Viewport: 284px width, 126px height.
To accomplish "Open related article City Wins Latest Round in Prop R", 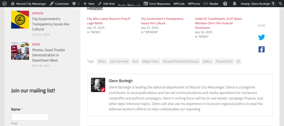I will point(108,21).
